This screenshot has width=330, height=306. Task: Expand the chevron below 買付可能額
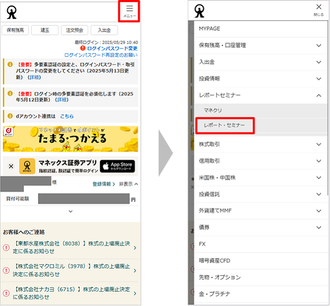tap(70, 211)
